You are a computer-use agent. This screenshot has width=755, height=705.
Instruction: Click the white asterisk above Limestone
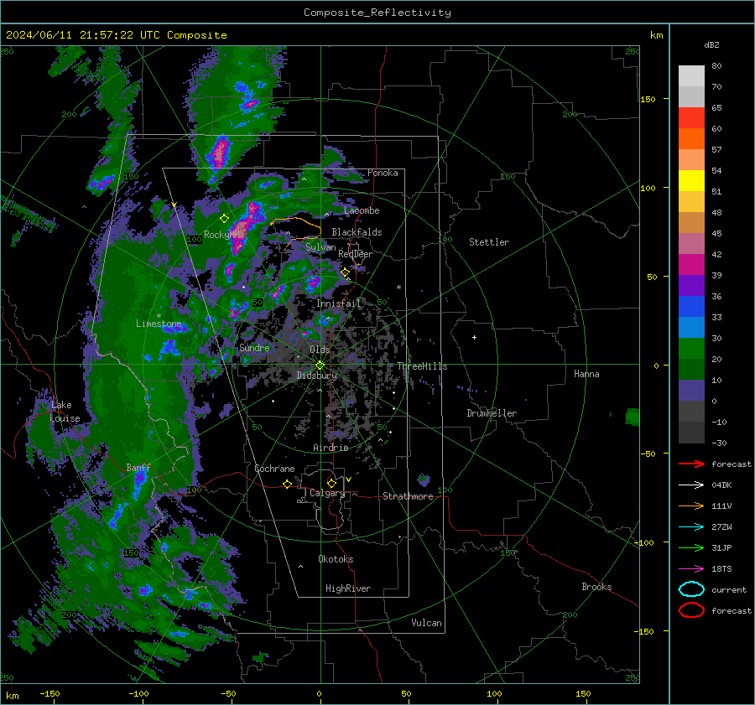click(159, 316)
